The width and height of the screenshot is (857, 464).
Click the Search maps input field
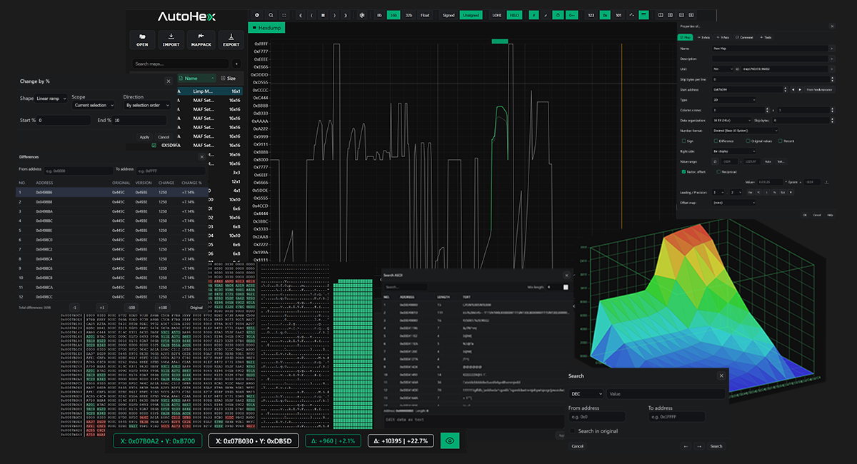(180, 64)
